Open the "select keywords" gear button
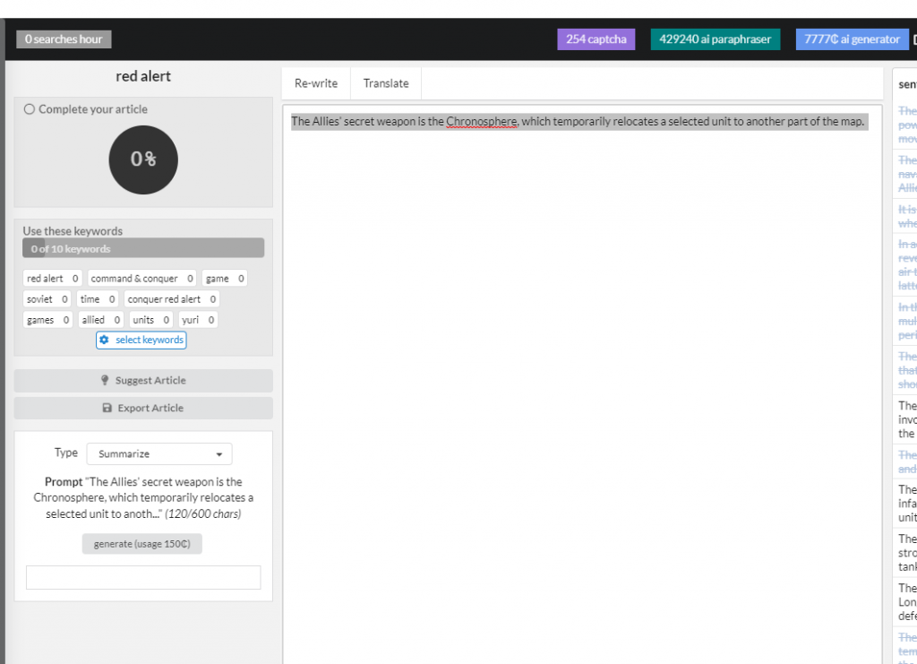The image size is (917, 664). (141, 340)
